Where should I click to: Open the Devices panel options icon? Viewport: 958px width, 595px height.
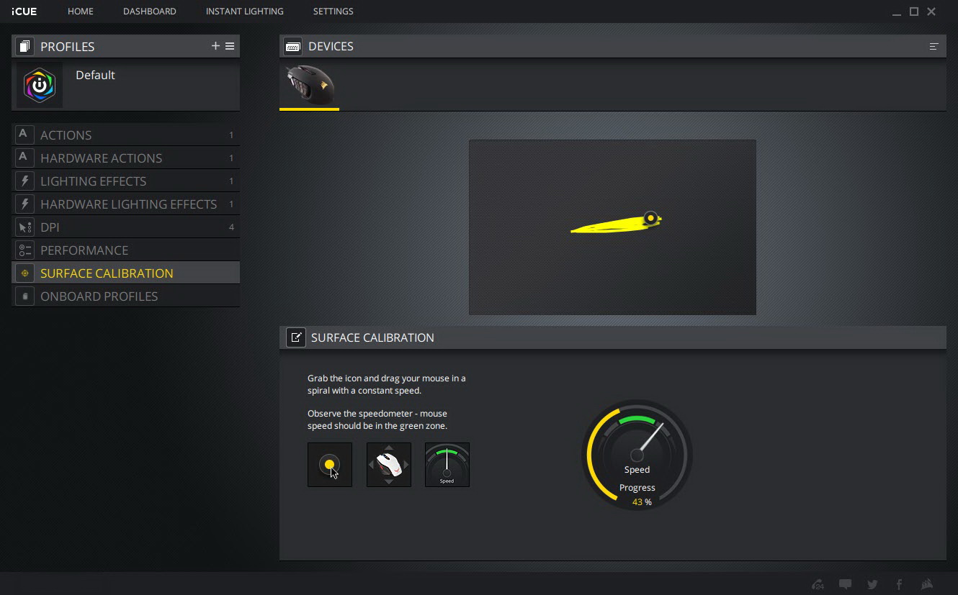[x=934, y=46]
